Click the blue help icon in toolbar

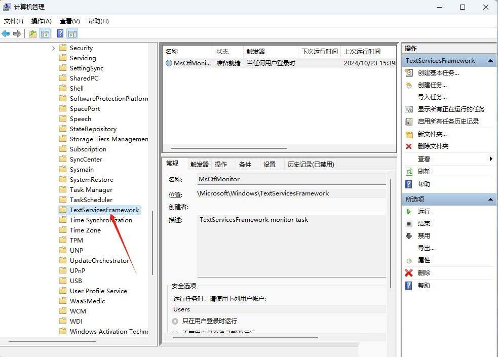60,34
